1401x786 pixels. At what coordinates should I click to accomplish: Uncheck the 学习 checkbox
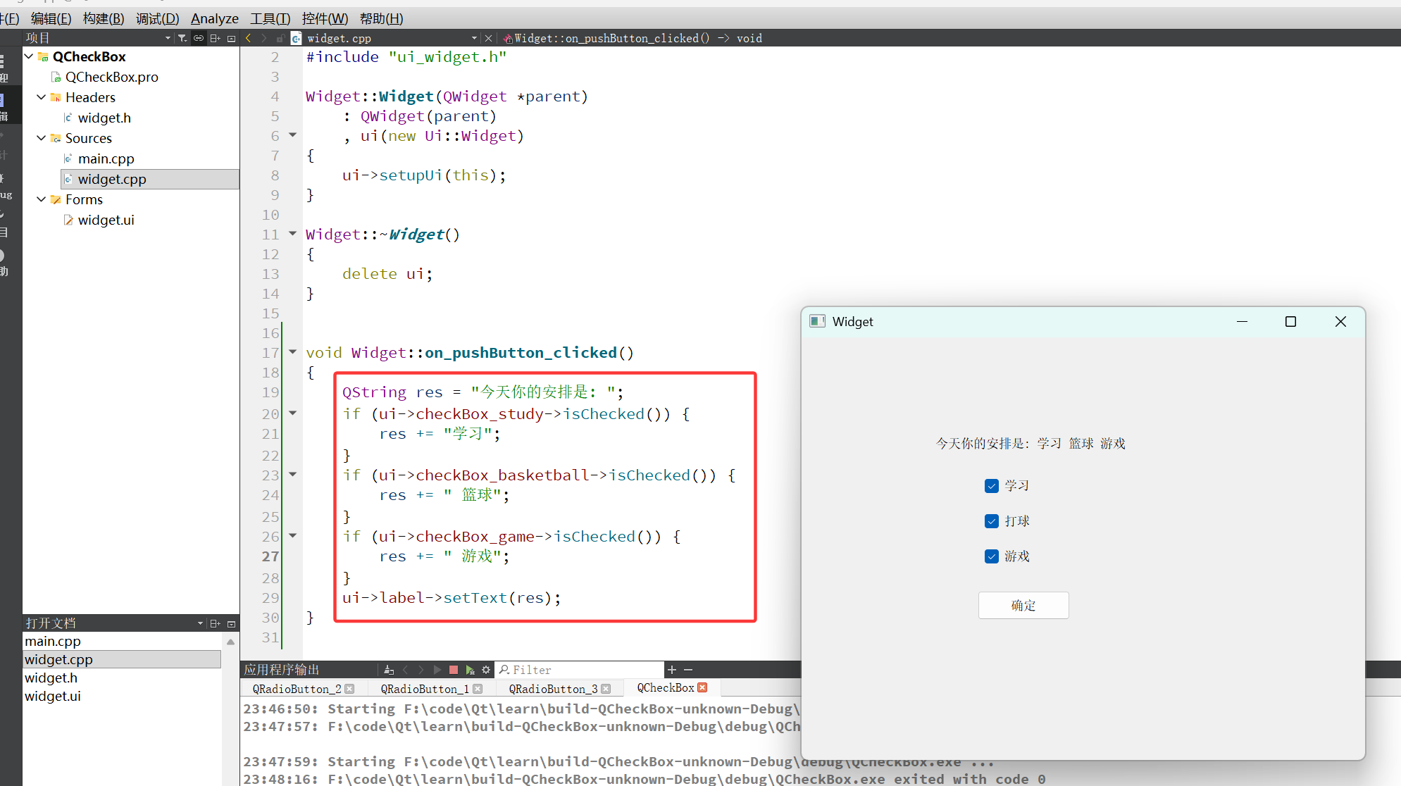992,486
